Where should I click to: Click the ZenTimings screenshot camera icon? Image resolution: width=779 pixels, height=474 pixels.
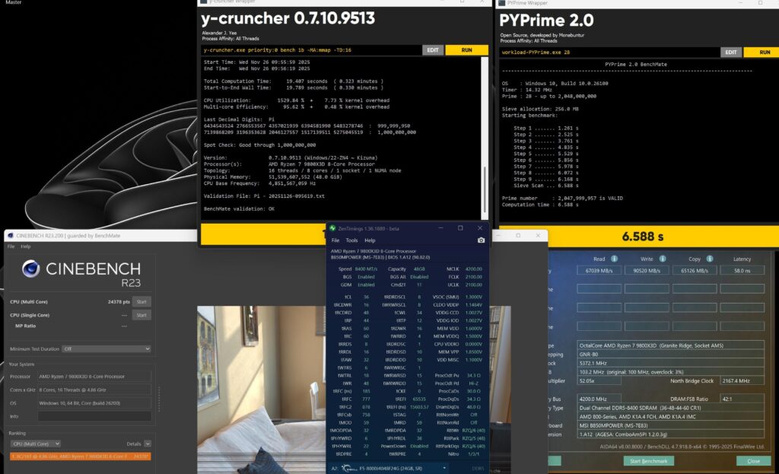[481, 240]
